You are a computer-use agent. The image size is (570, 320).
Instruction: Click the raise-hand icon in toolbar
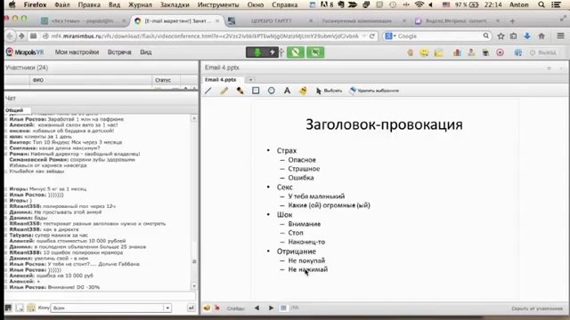410,52
